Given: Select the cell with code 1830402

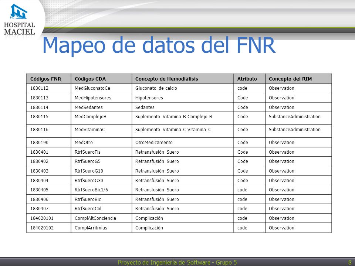Looking at the screenshot, I should click(x=49, y=161).
